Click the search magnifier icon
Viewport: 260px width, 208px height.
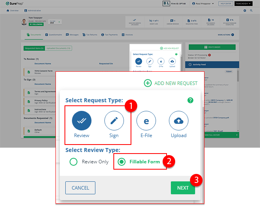pos(251,11)
